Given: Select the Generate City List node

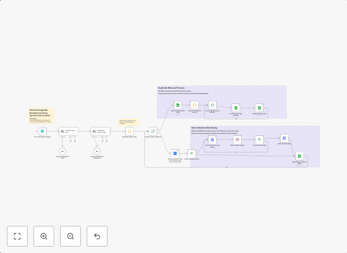Looking at the screenshot, I should pyautogui.click(x=68, y=131).
